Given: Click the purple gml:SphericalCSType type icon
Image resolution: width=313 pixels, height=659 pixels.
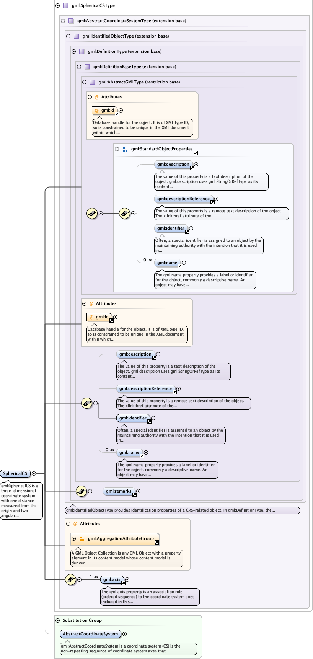Looking at the screenshot, I should pyautogui.click(x=65, y=6).
